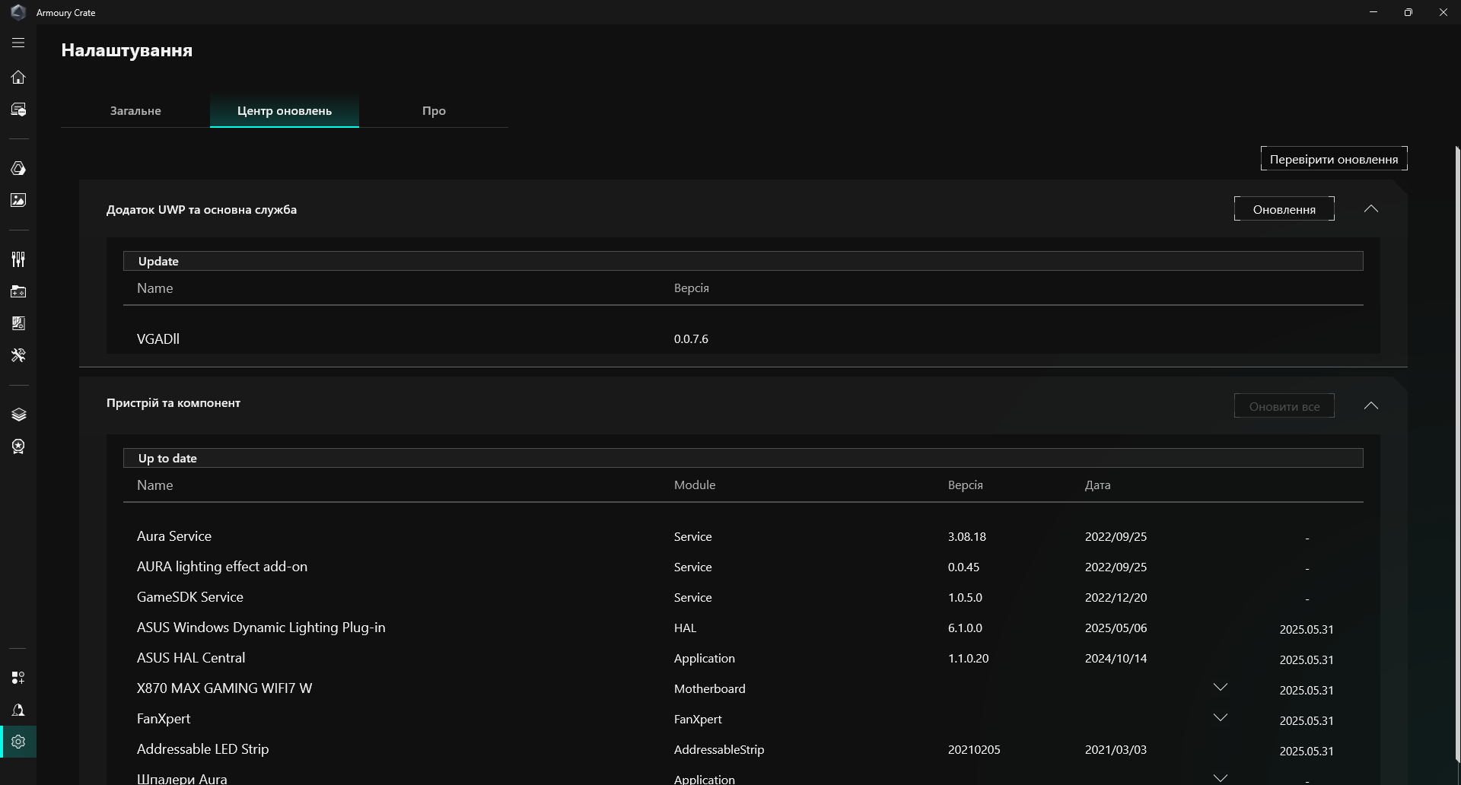Open the three-sliders icon in sidebar

(18, 259)
